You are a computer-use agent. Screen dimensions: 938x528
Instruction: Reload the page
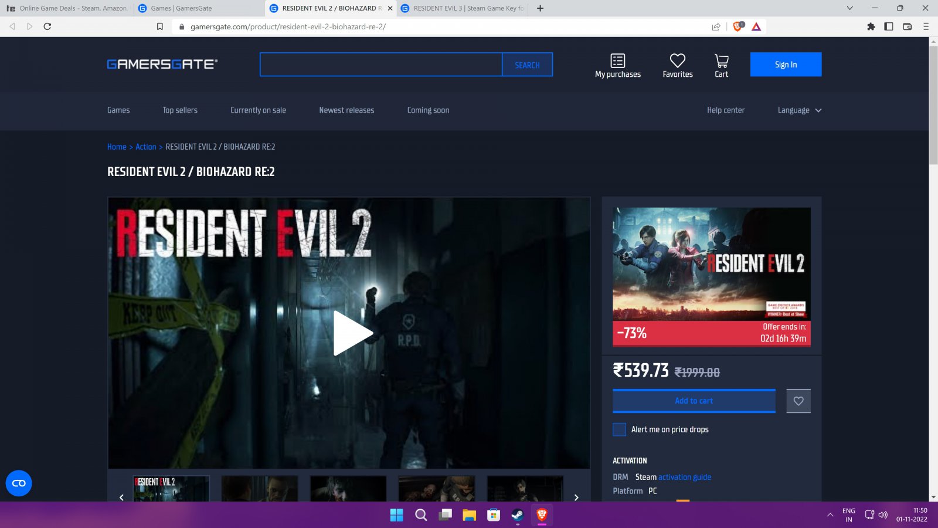click(x=47, y=26)
